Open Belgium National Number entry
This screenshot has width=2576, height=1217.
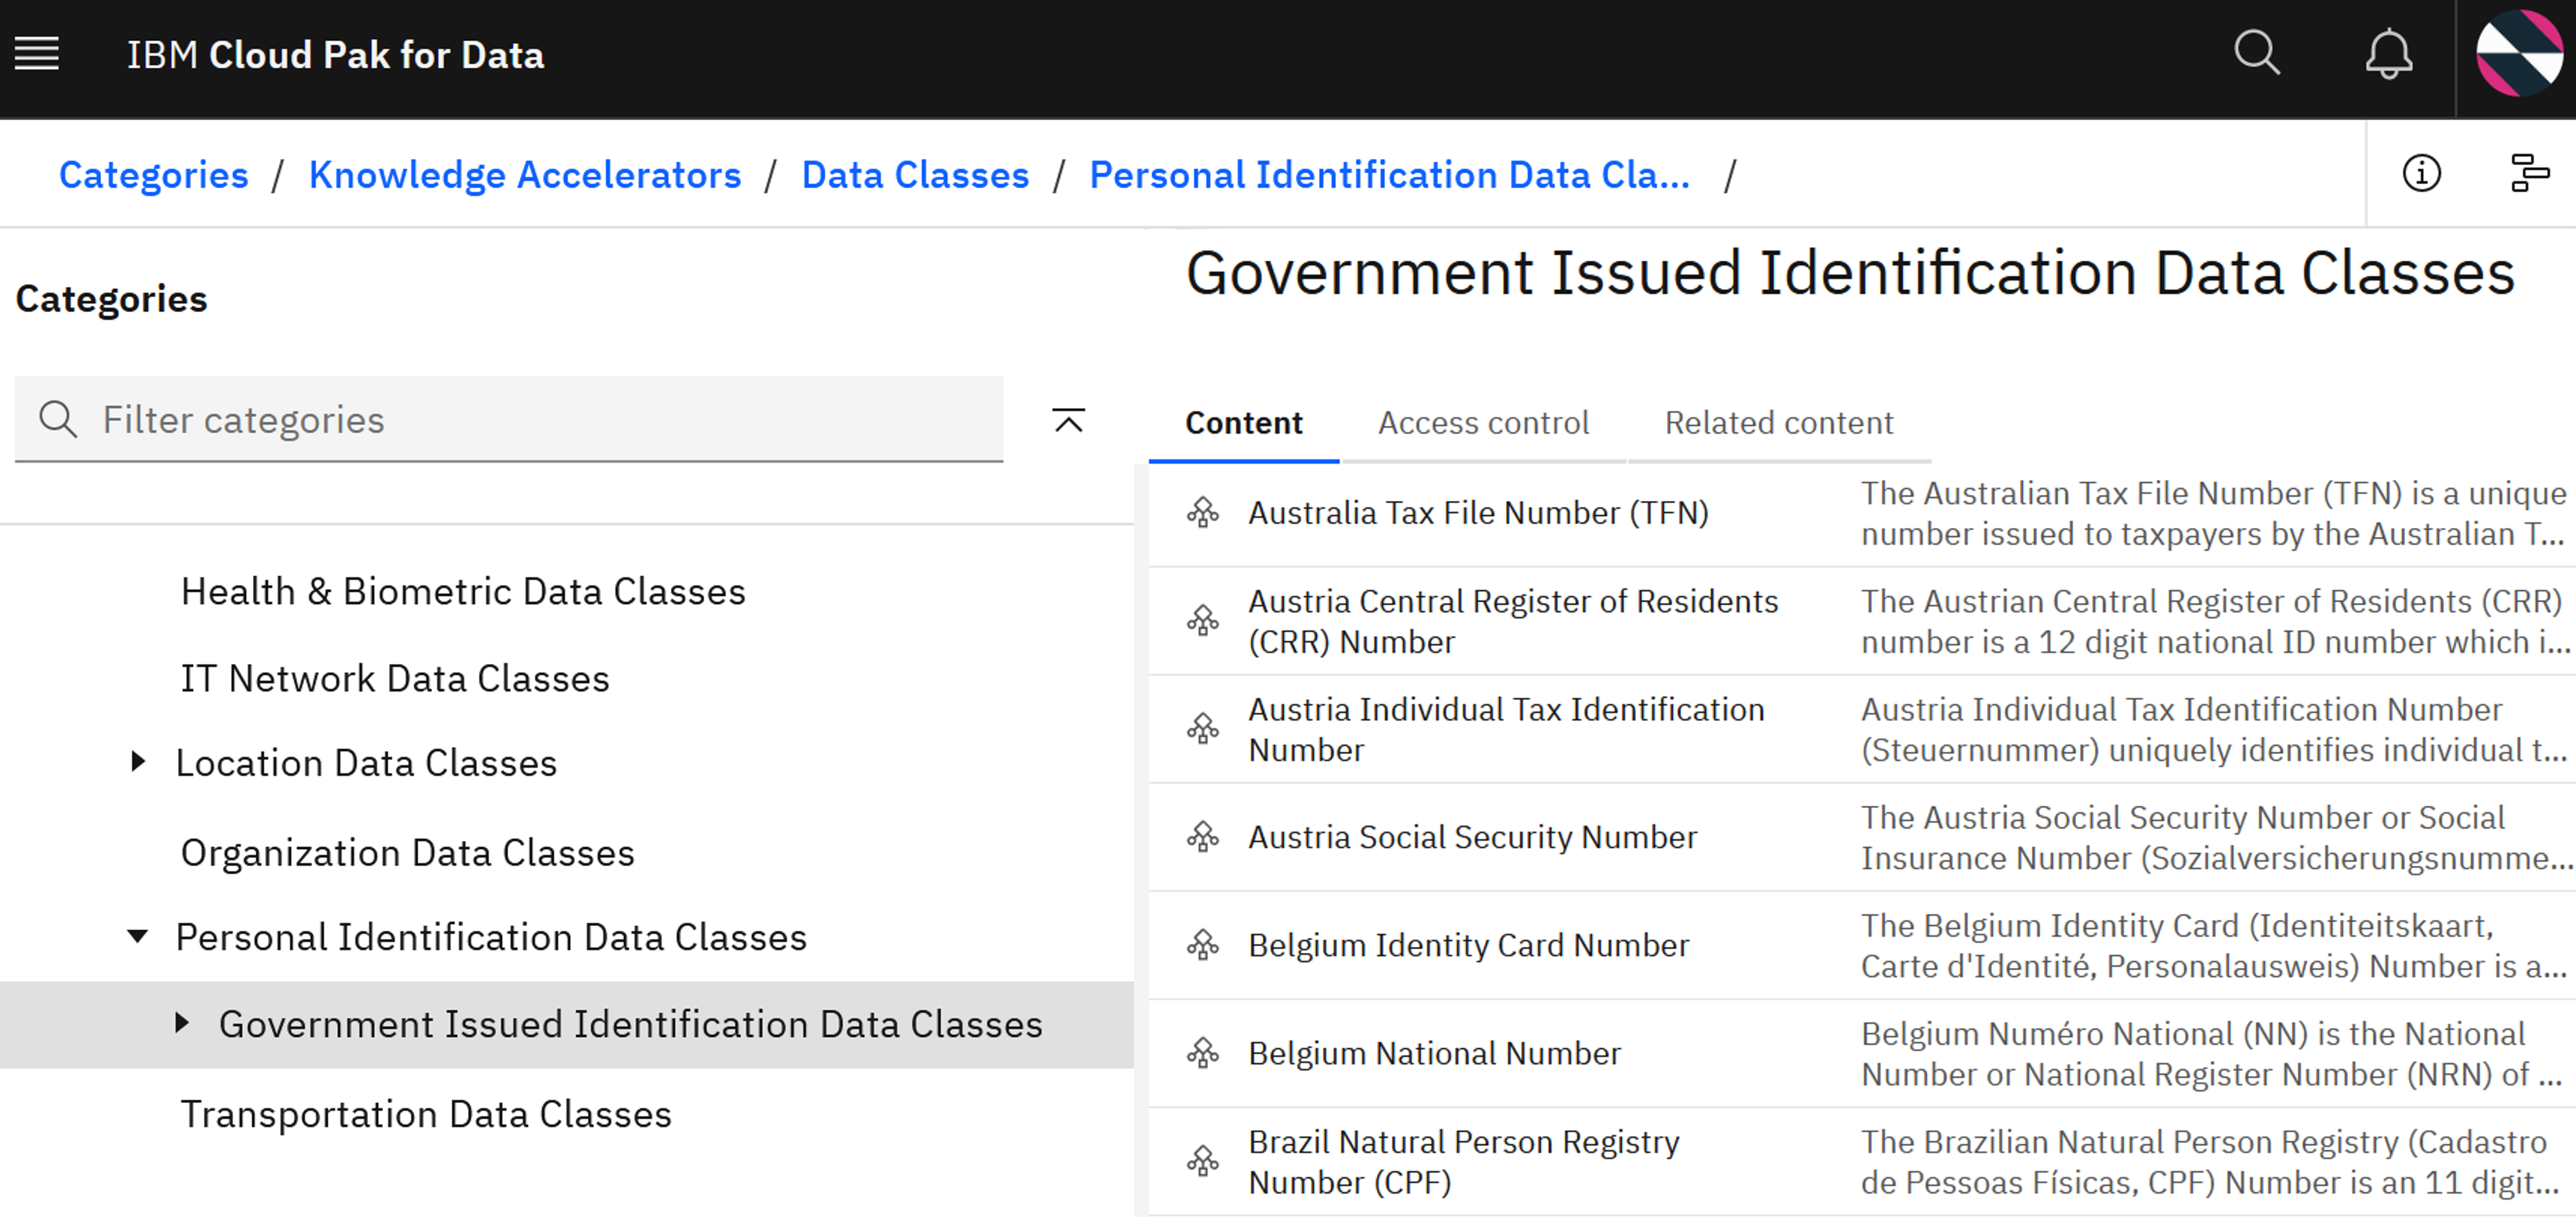[1434, 1053]
